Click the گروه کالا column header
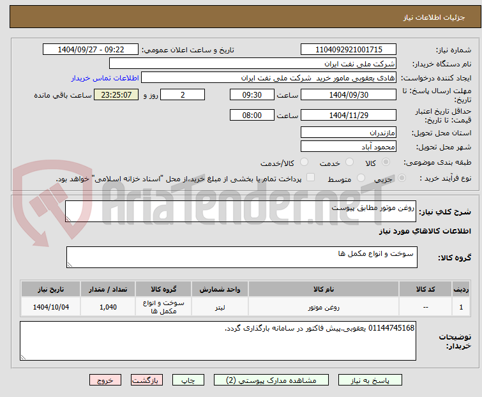Screen dimensions: 482x397 coord(163,289)
